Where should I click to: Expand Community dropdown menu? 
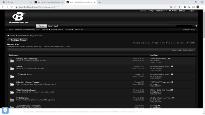45,30
